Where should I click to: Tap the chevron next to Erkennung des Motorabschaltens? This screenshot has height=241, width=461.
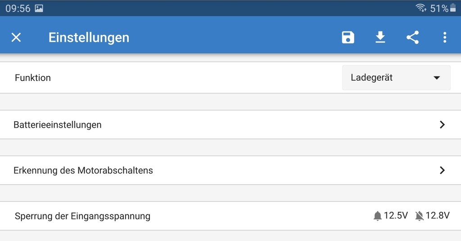coord(442,170)
